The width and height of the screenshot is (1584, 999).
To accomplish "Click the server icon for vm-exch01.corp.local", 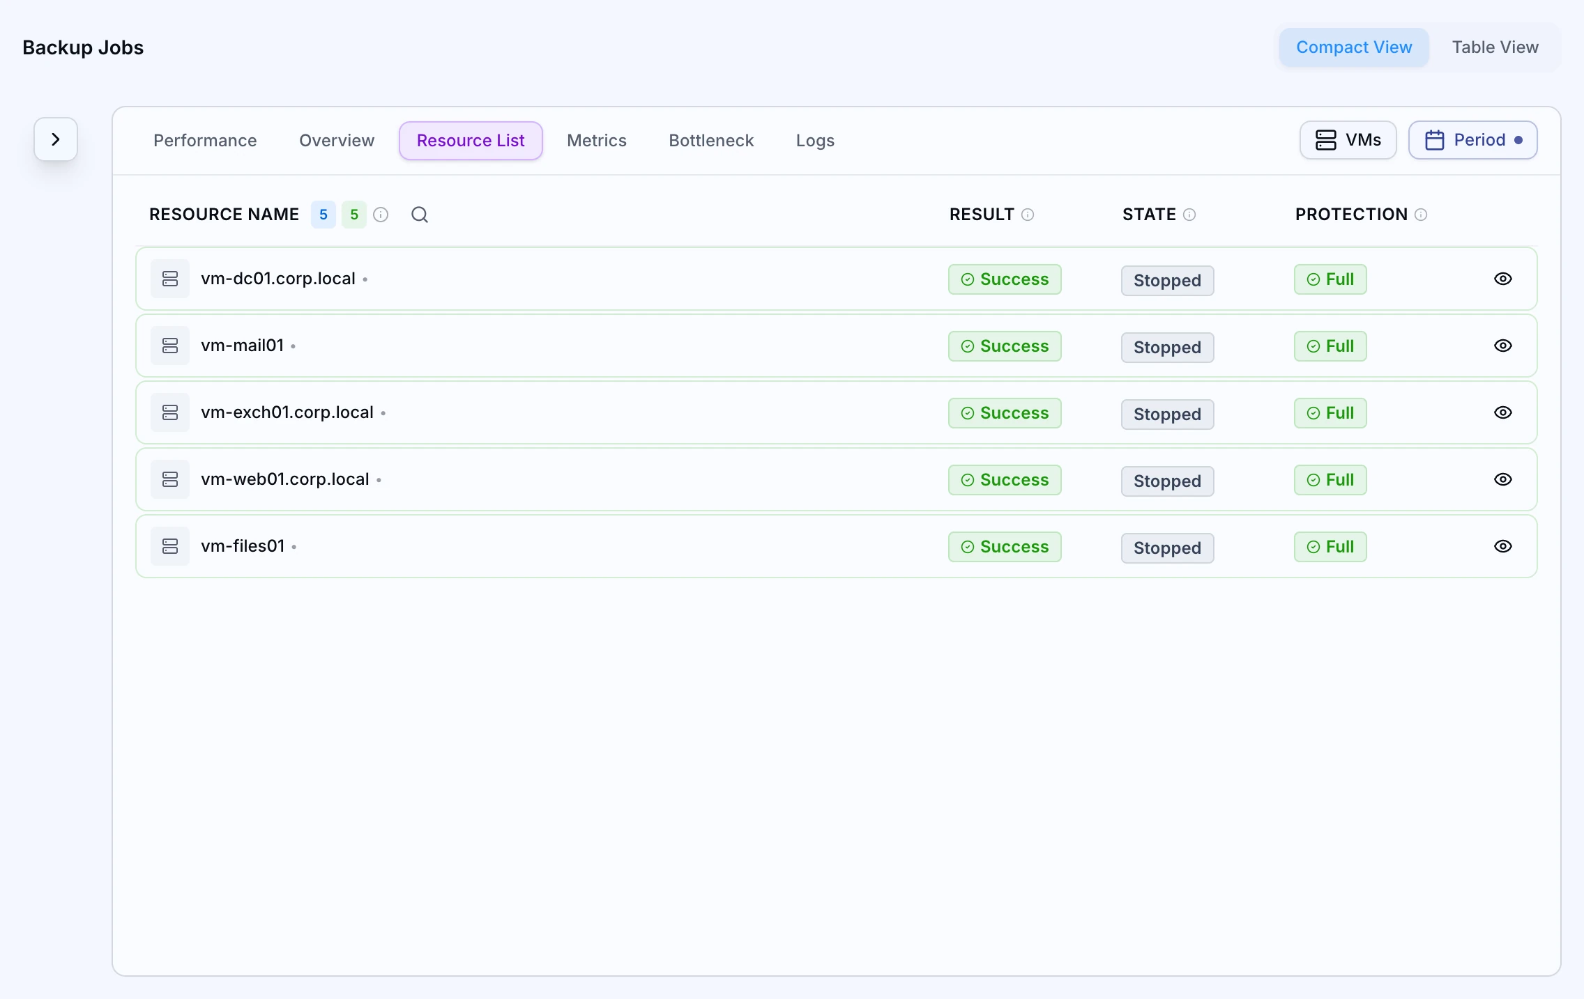I will pos(170,412).
